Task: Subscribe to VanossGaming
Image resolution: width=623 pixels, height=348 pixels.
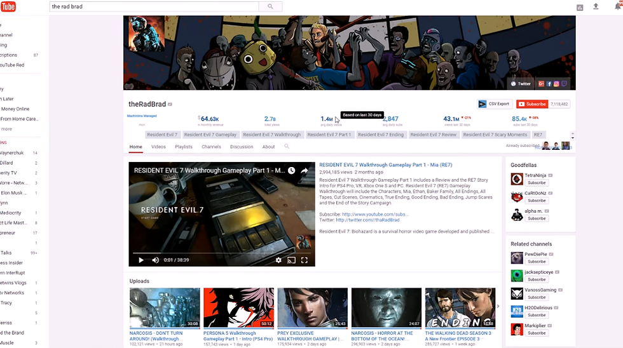Action: (x=537, y=297)
